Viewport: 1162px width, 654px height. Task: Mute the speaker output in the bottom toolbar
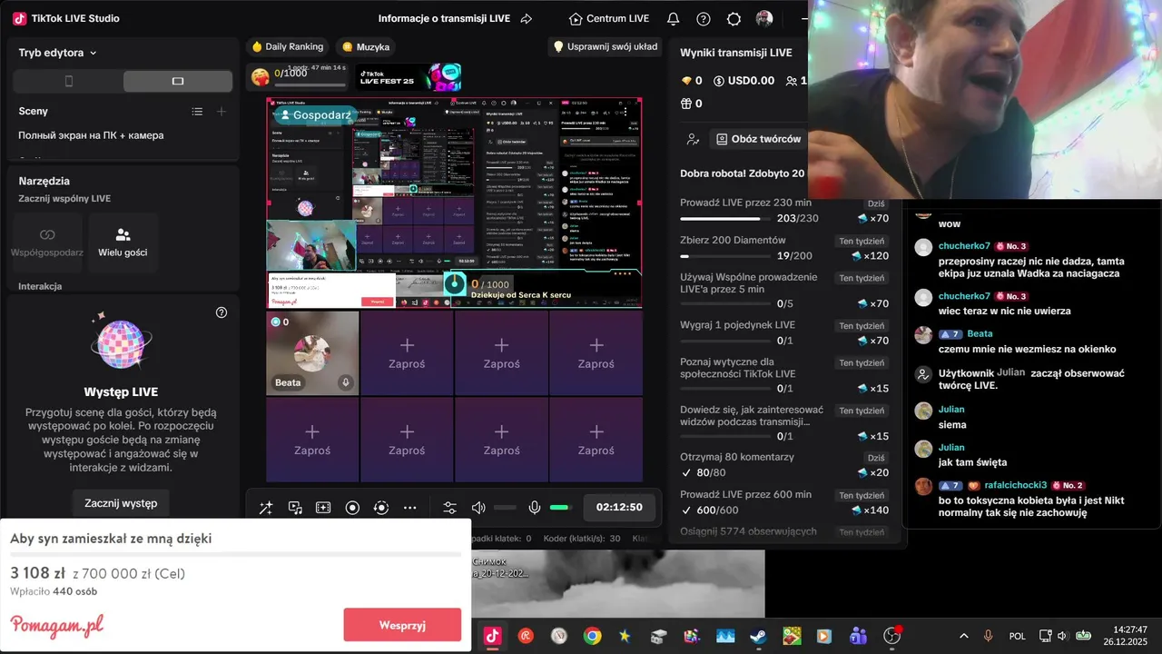pos(478,508)
